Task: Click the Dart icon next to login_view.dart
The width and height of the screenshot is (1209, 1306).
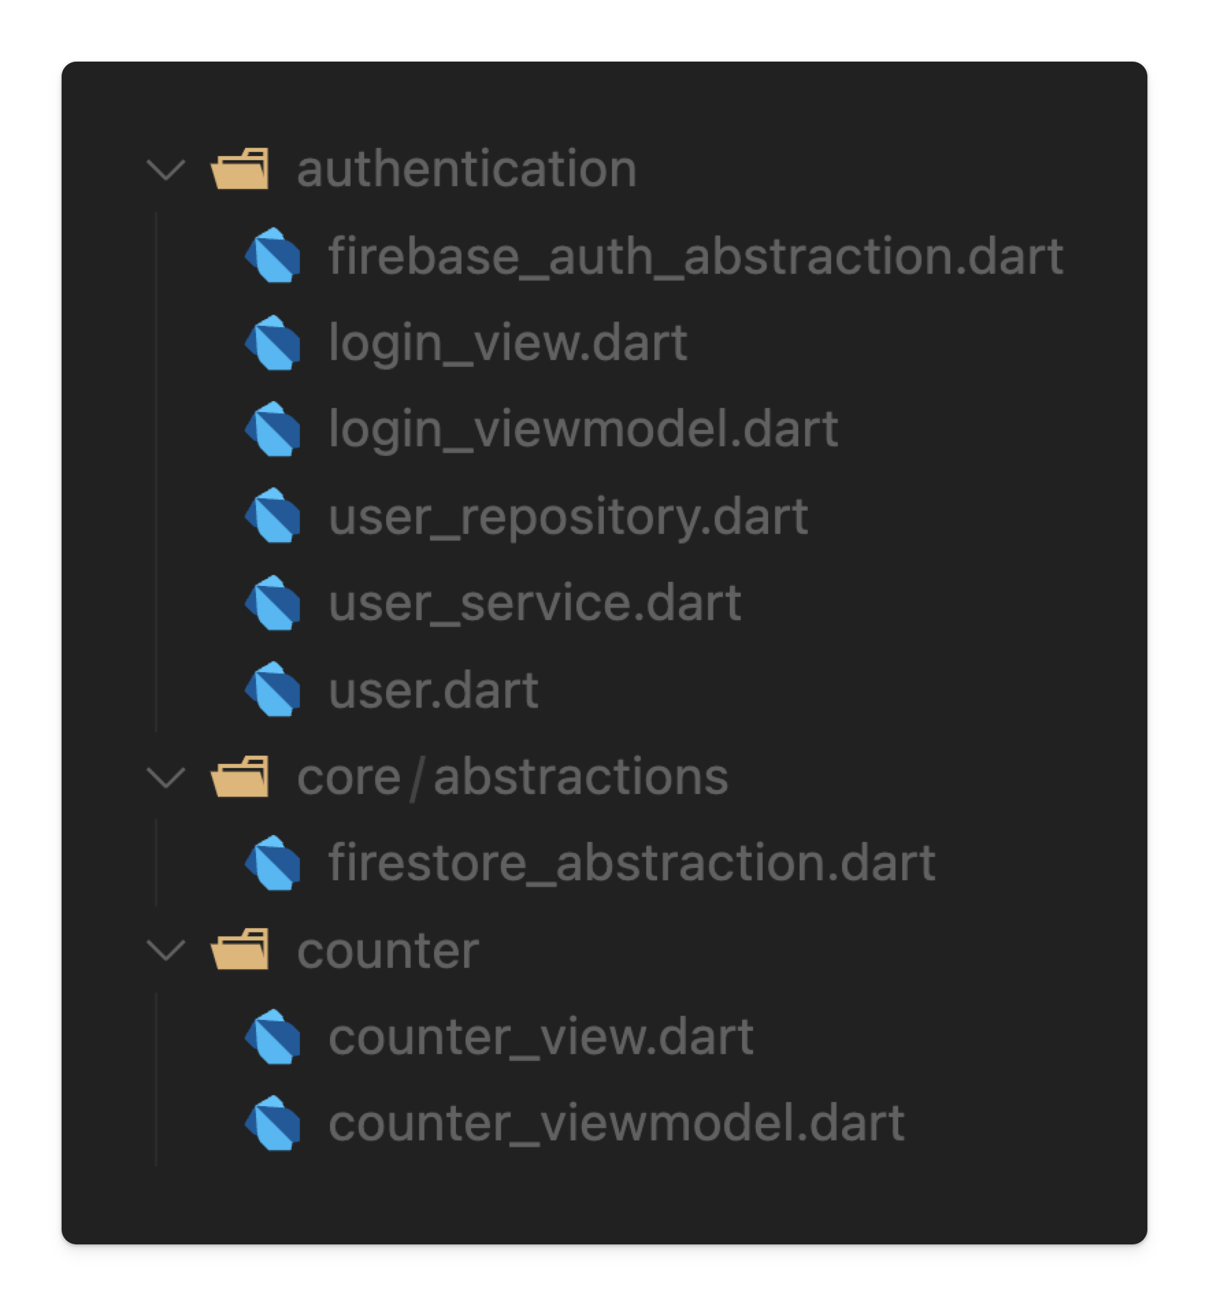Action: click(272, 342)
